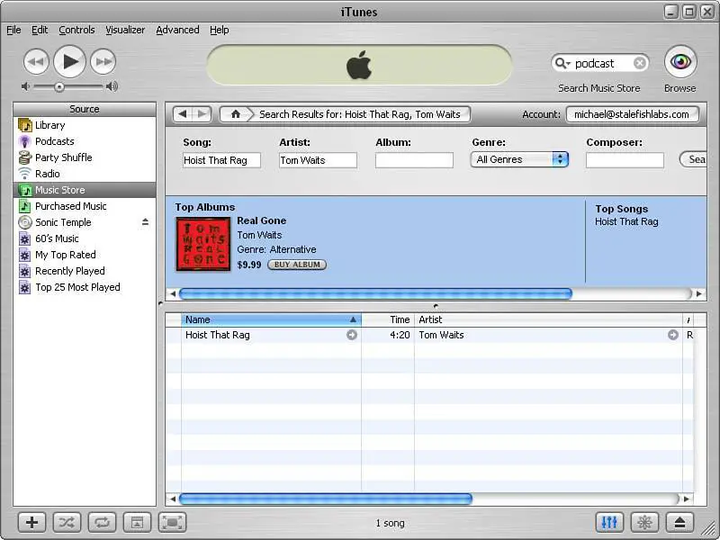Screen dimensions: 720x540
Task: Click inside the podcast search field
Action: point(601,63)
